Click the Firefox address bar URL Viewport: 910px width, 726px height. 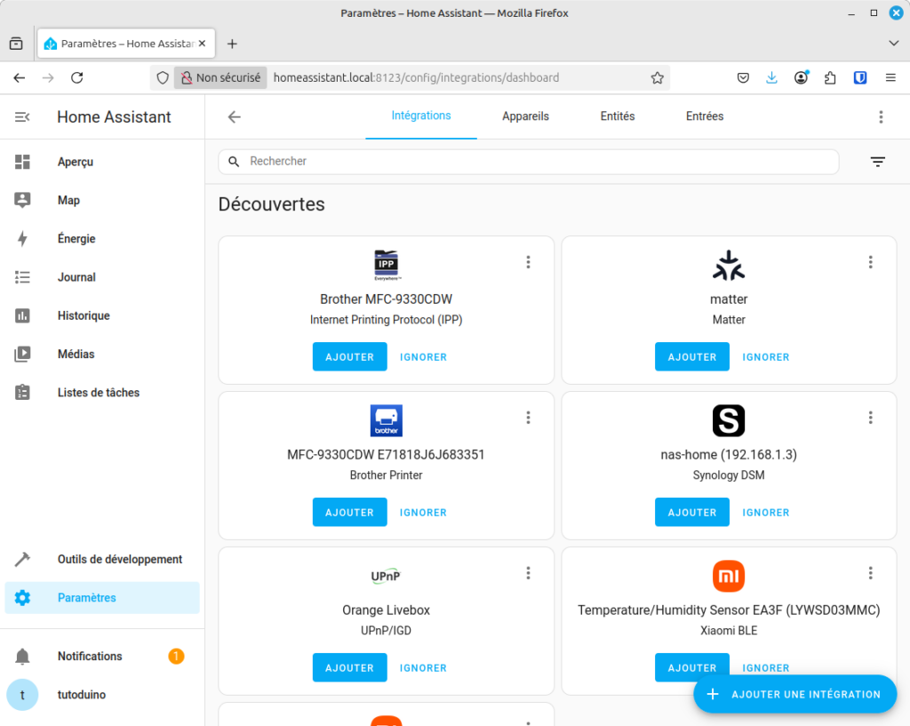click(416, 78)
